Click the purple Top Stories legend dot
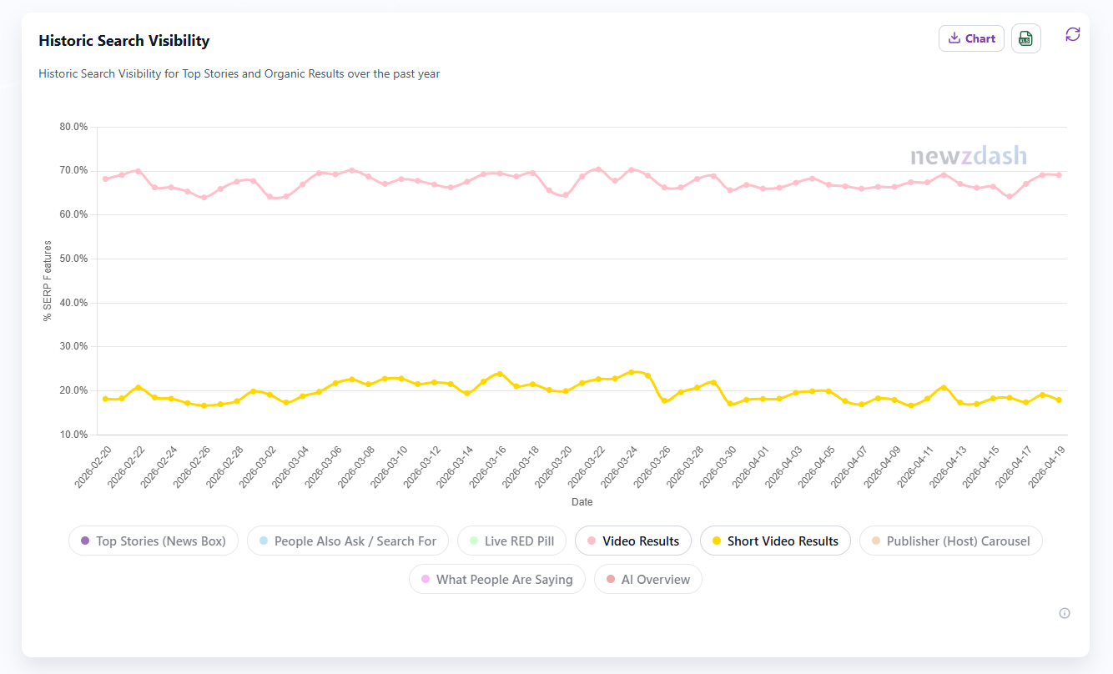The height and width of the screenshot is (674, 1113). click(85, 541)
